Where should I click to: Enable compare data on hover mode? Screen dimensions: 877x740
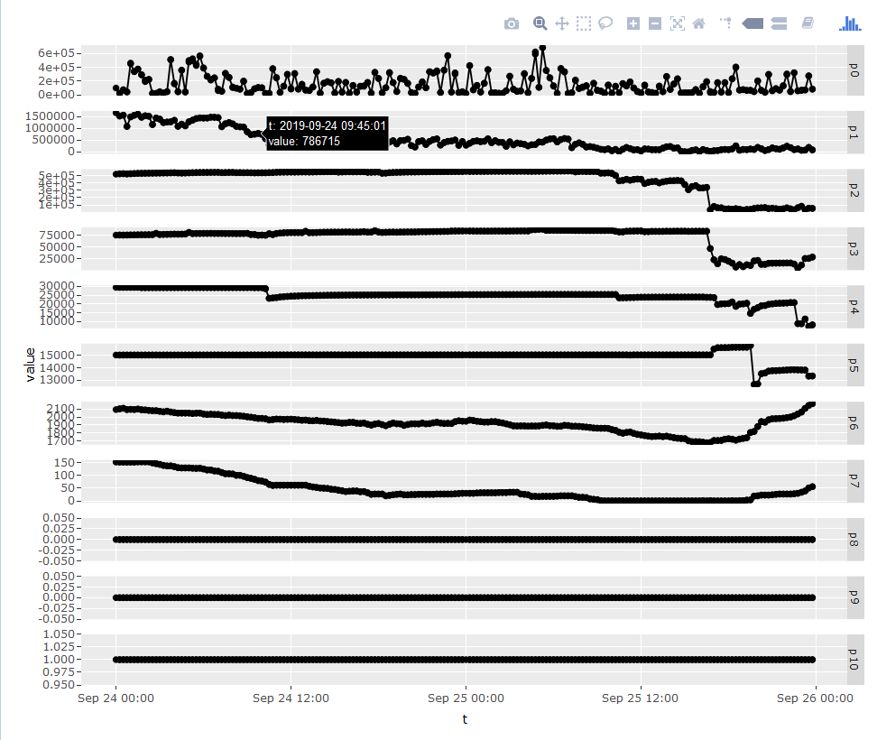779,23
